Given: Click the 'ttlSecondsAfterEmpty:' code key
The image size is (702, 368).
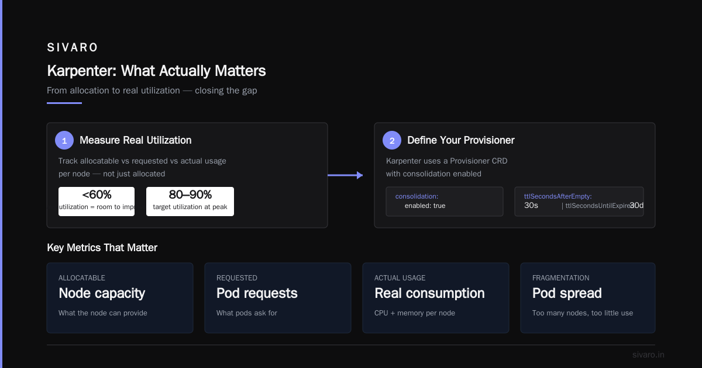Looking at the screenshot, I should [x=558, y=196].
